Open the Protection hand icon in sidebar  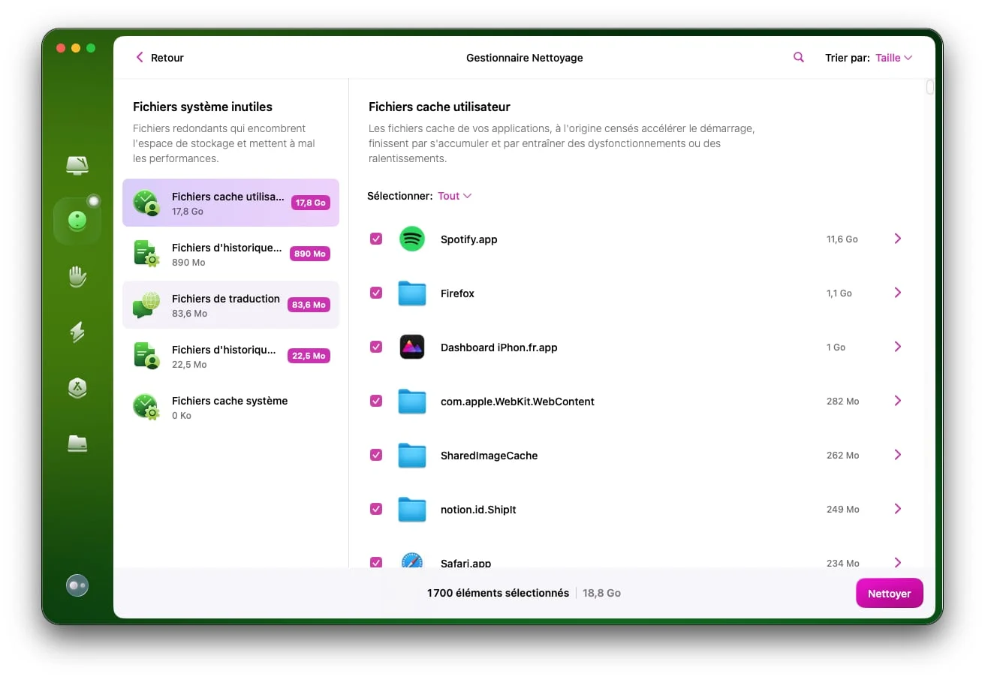77,276
